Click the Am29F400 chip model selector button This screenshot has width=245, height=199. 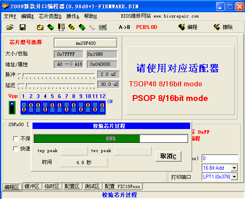tap(85, 43)
